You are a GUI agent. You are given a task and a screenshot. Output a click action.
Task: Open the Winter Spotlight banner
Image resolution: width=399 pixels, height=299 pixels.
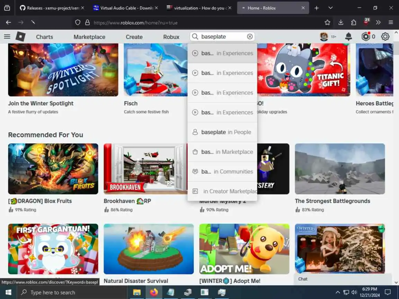tap(63, 70)
